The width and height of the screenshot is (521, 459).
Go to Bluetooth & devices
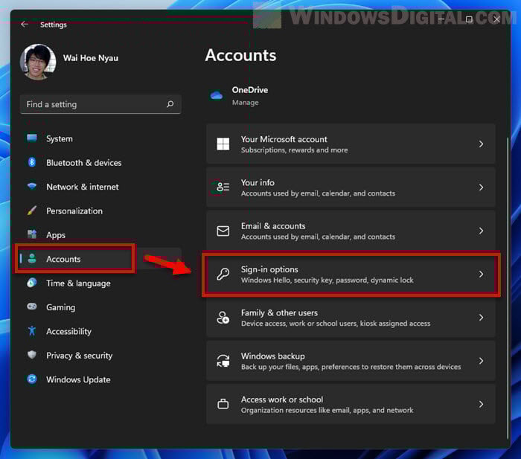[x=100, y=163]
